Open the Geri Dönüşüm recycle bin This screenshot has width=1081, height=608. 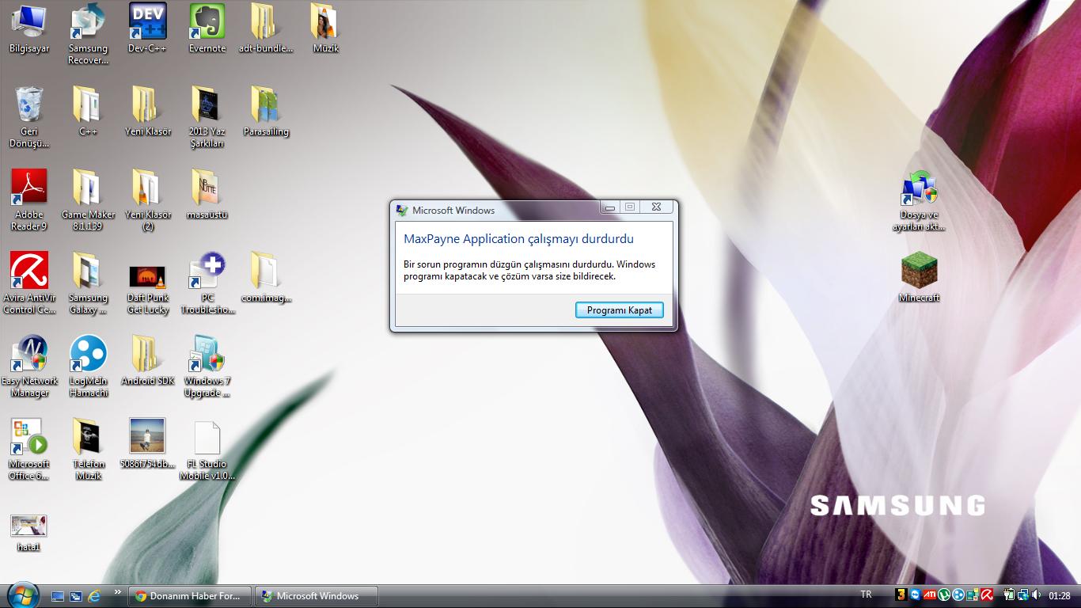[x=29, y=105]
